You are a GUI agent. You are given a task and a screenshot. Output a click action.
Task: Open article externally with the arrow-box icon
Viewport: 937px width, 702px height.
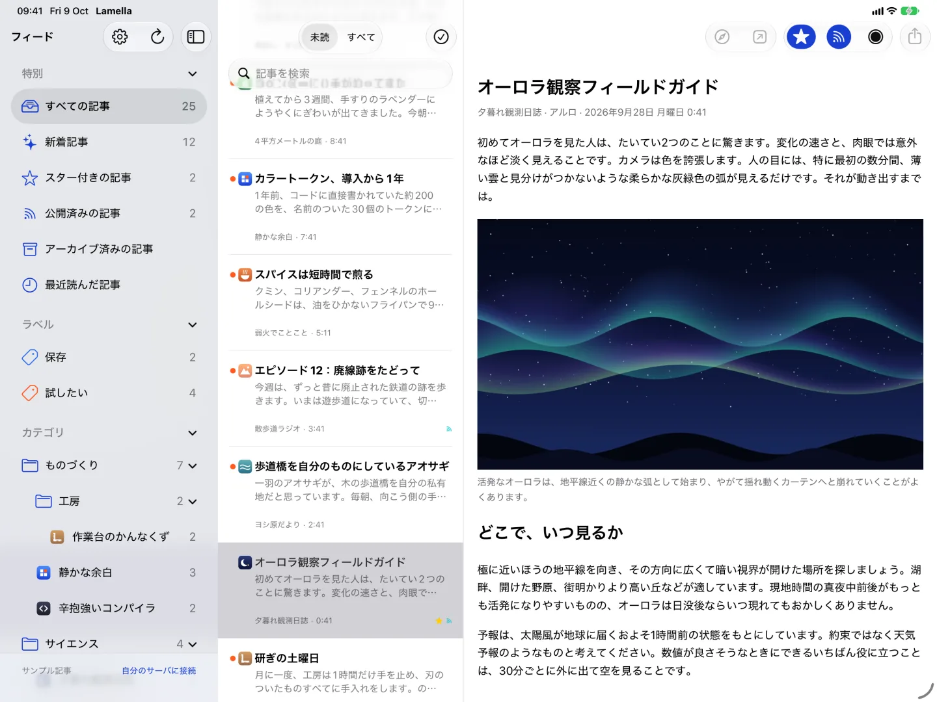click(x=759, y=37)
